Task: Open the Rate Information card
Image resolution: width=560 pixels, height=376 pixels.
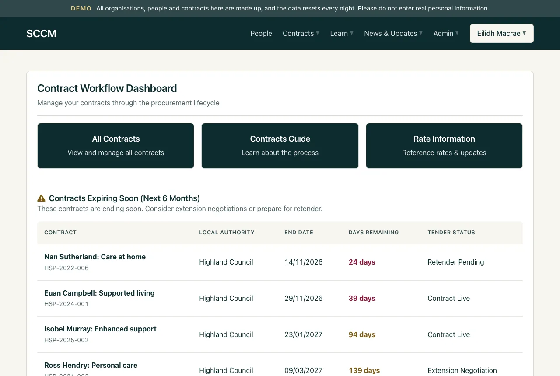Action: click(444, 146)
